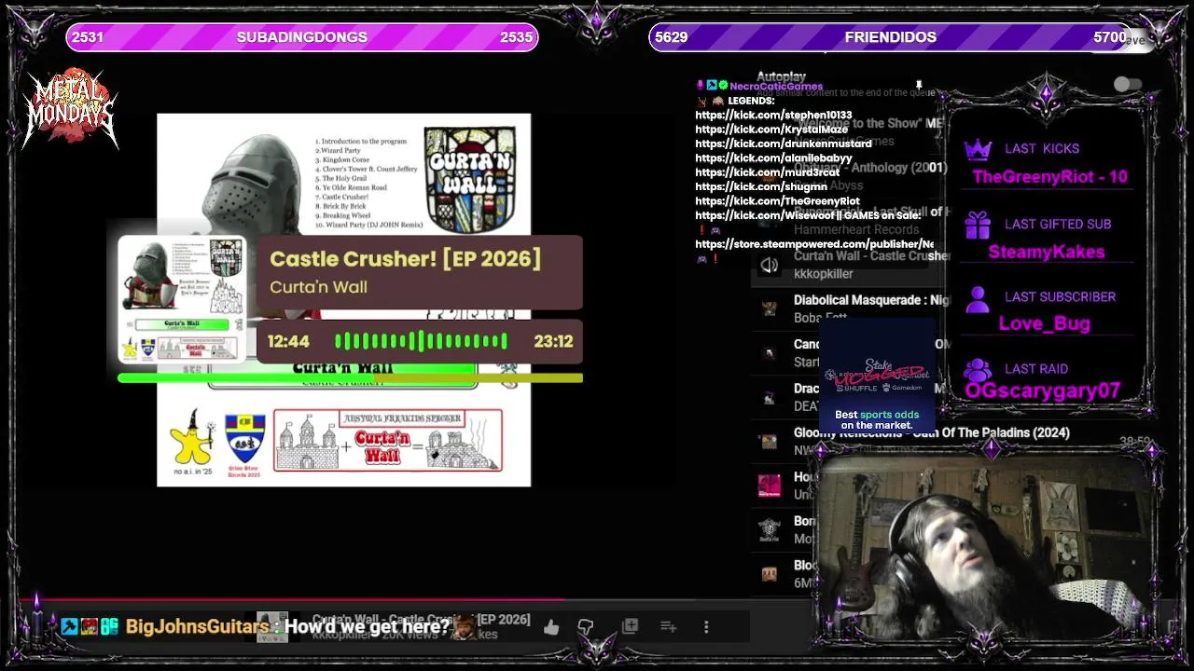Click the "Curta'n Wall" artist name in widget
1194x671 pixels.
click(318, 287)
